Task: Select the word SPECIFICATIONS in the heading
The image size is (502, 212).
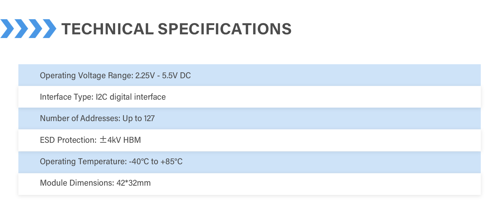Action: pyautogui.click(x=224, y=29)
